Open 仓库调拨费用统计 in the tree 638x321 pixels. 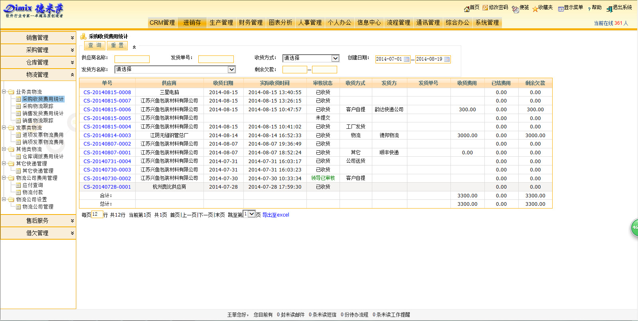pyautogui.click(x=43, y=156)
